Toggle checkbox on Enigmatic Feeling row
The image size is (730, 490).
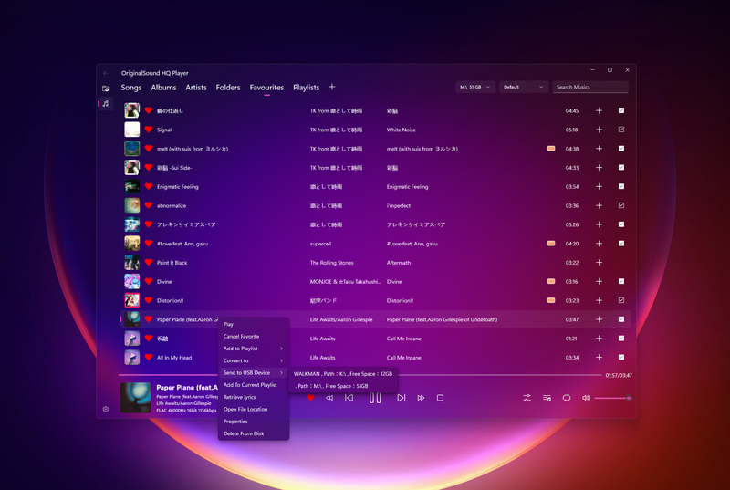(621, 186)
